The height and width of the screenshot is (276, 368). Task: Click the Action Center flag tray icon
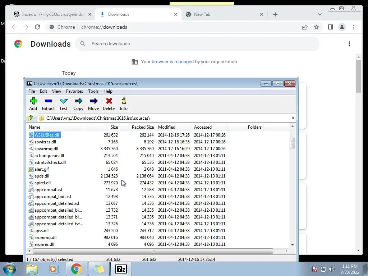coord(314,269)
